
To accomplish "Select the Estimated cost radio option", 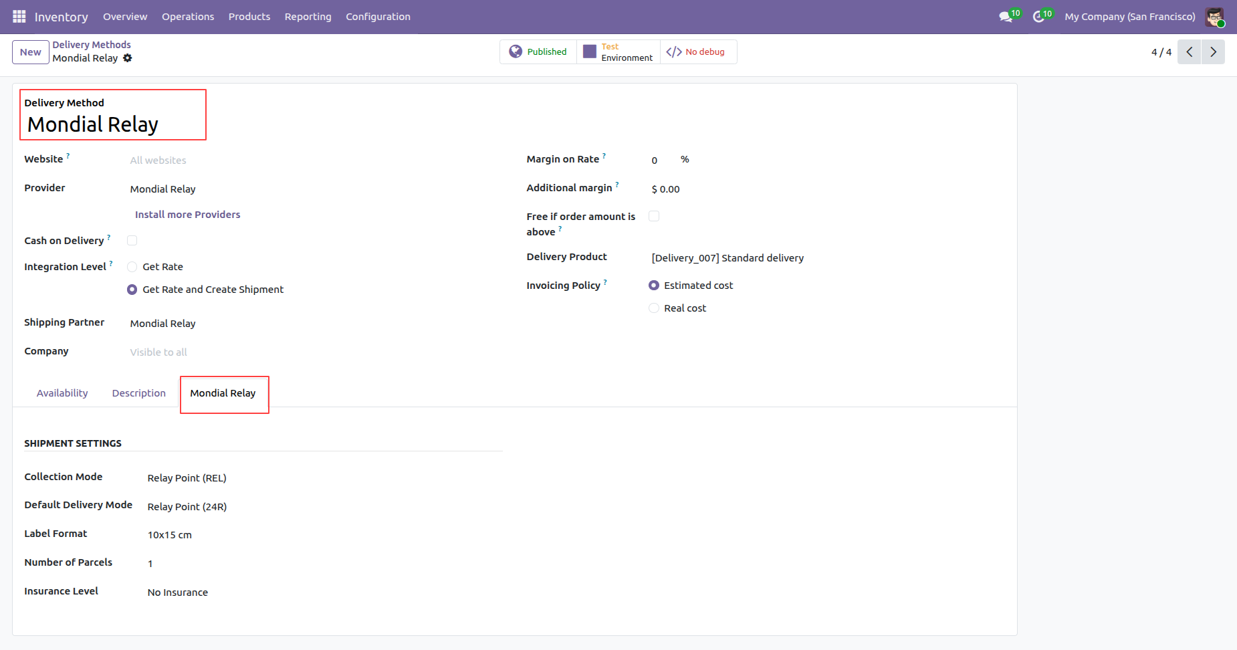I will coord(654,286).
